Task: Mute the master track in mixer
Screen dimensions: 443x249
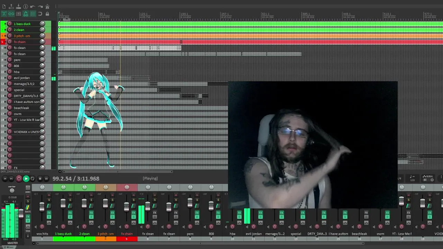Action: 28,196
